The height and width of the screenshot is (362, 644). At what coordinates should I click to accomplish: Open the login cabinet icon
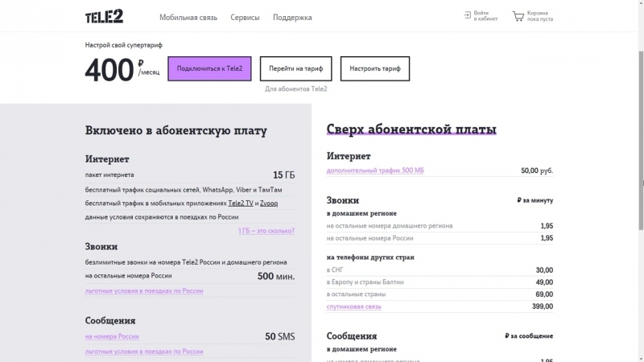(x=467, y=15)
